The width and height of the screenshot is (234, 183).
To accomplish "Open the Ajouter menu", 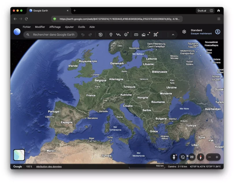I will [x=69, y=27].
